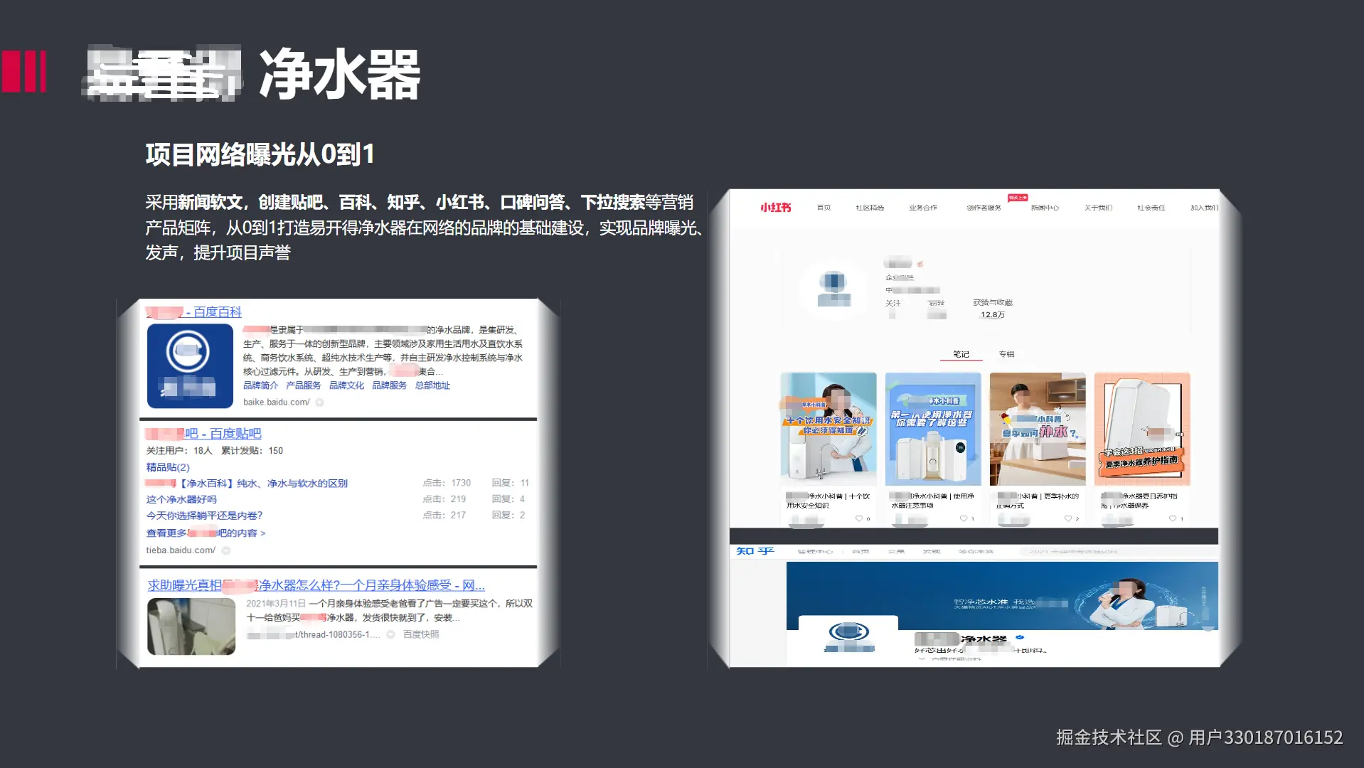Like the 净水器夏日养护指南 note heart
The height and width of the screenshot is (768, 1364).
(1172, 519)
